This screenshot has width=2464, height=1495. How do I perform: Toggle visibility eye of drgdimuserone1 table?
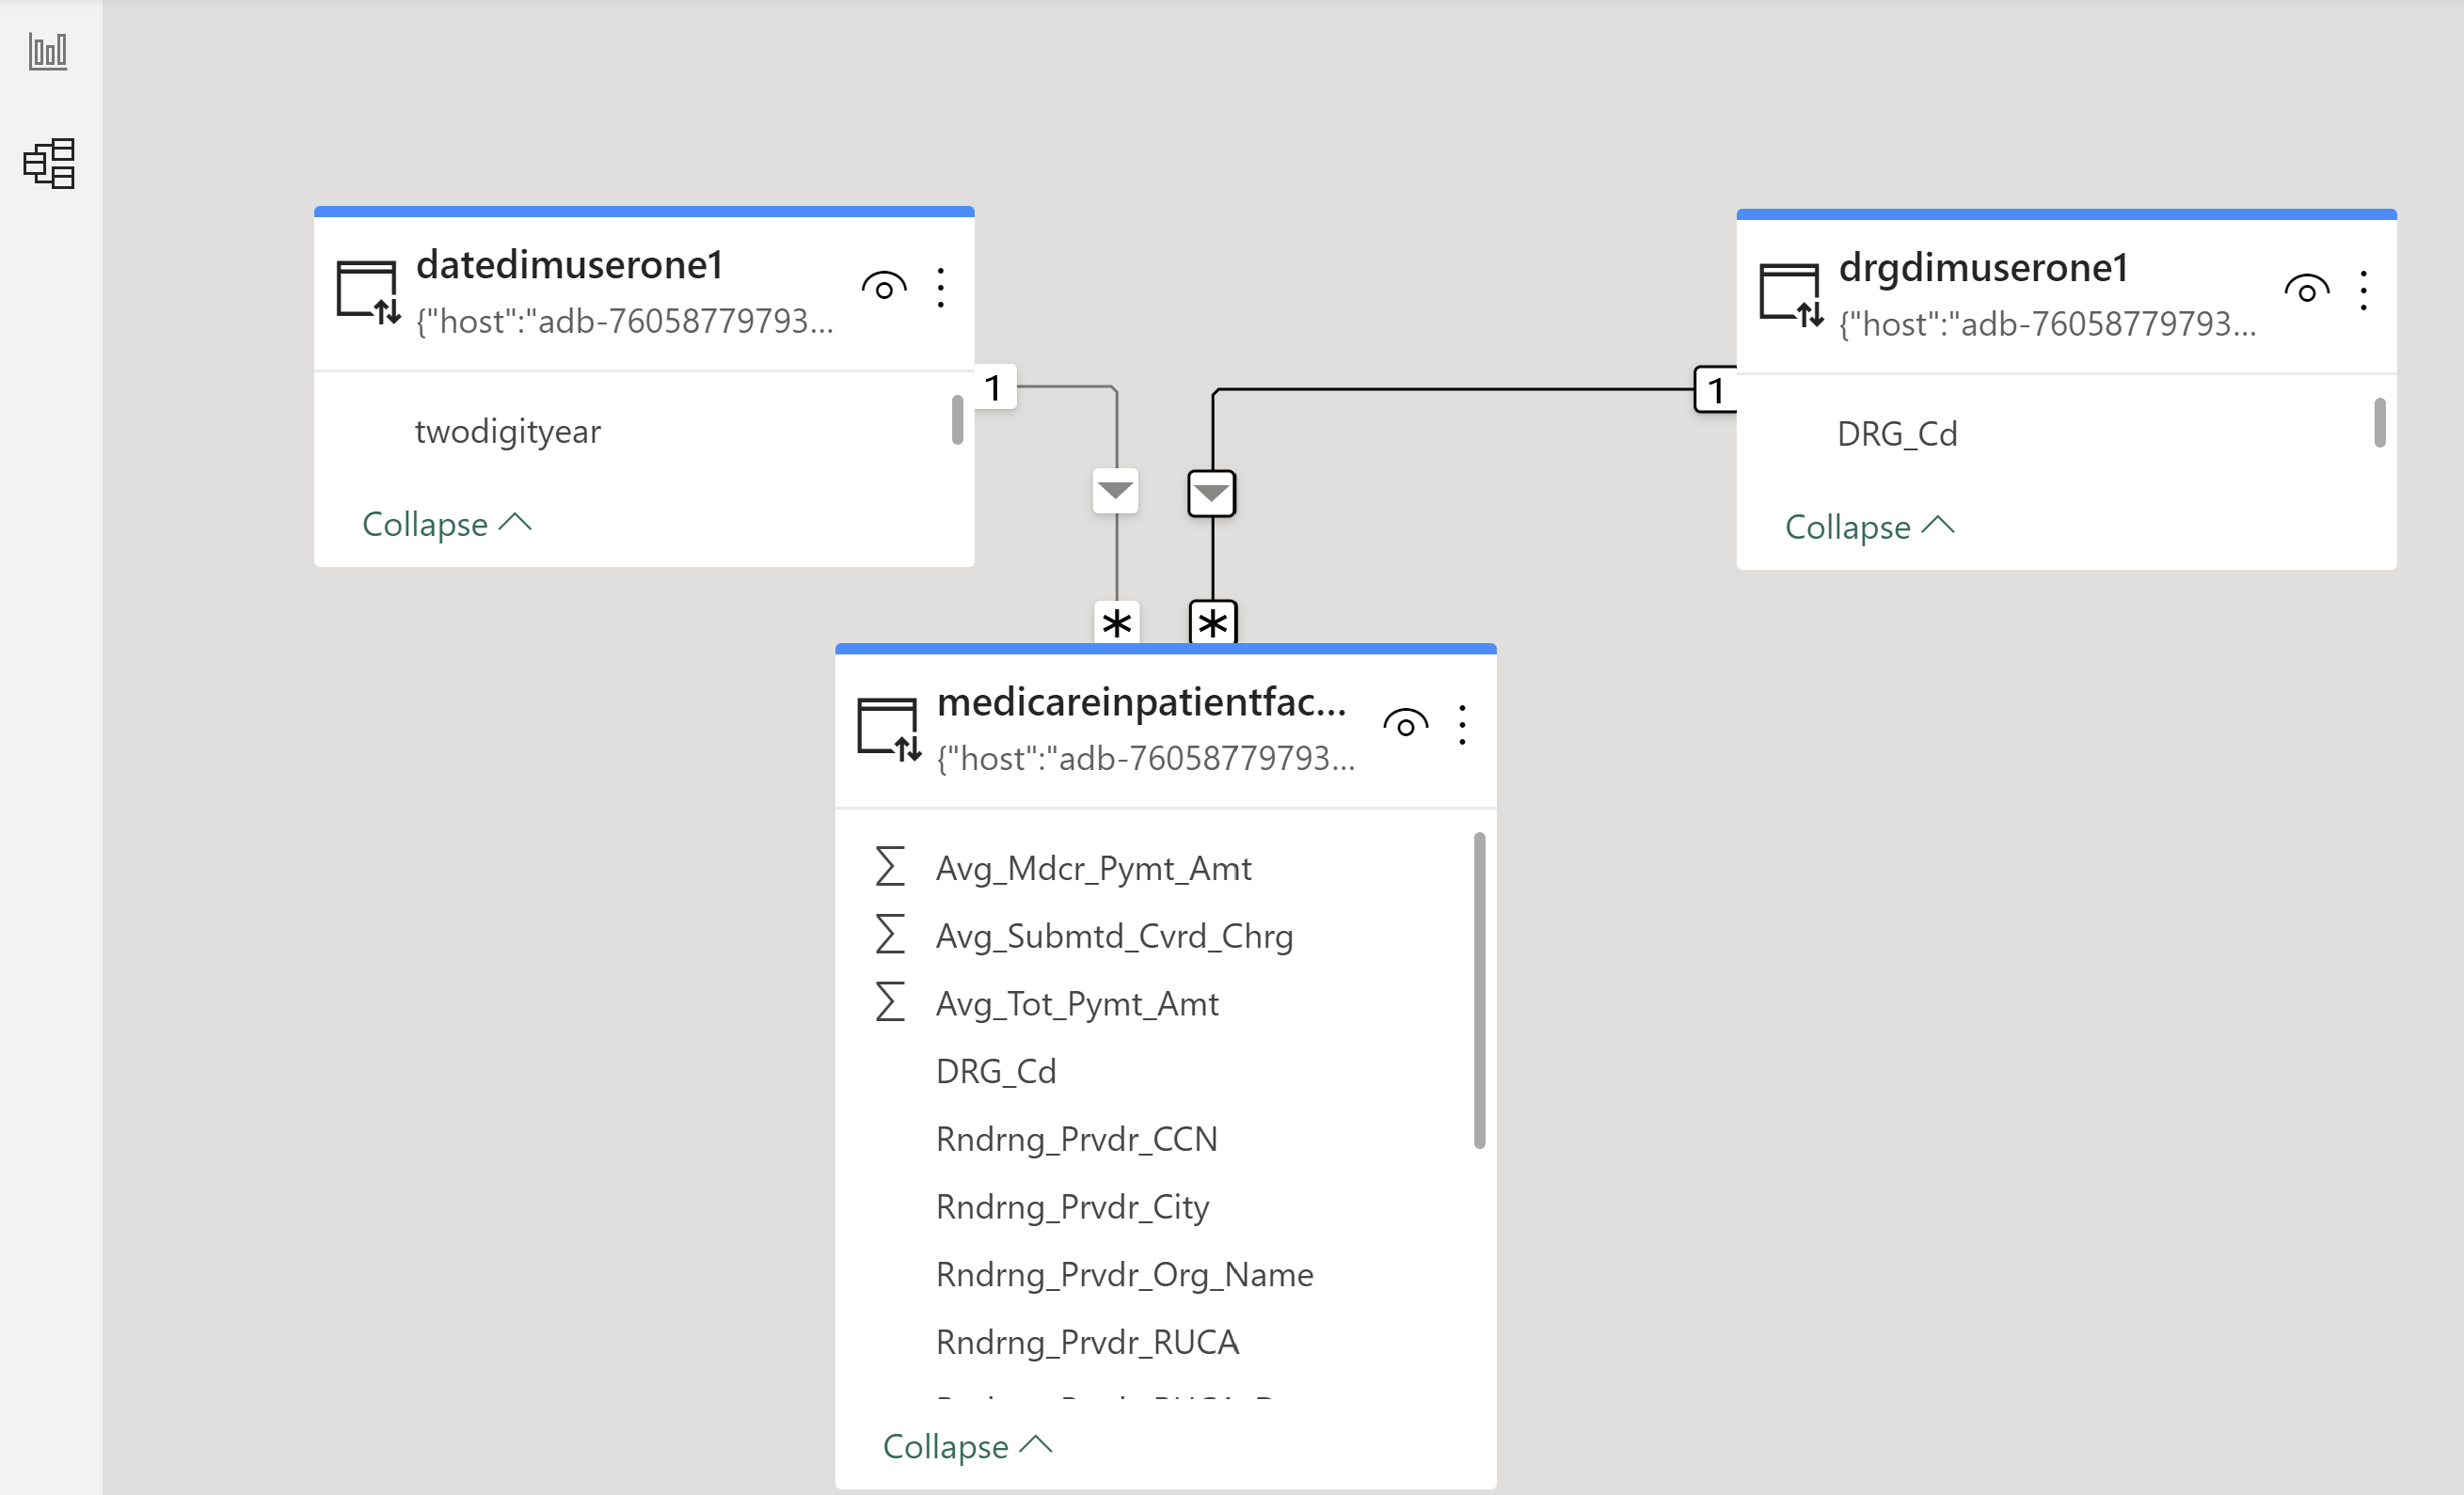click(2306, 291)
